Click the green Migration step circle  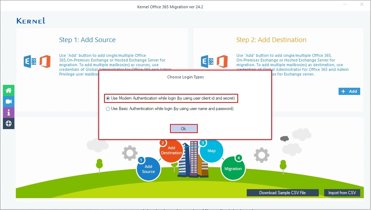point(233,168)
